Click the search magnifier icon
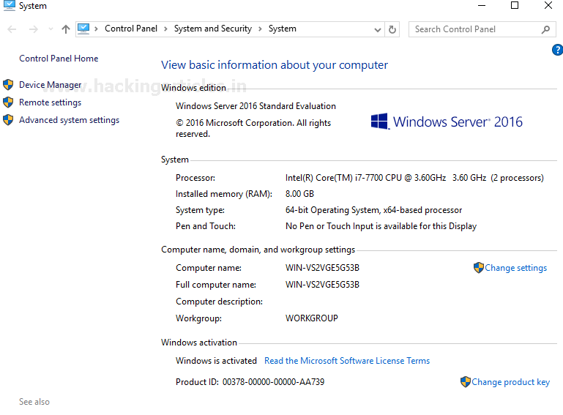 click(x=545, y=29)
